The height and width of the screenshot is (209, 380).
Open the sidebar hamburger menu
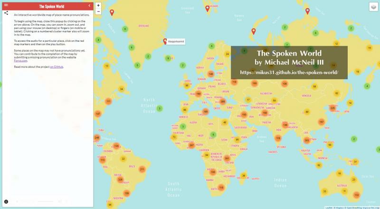(6, 5)
